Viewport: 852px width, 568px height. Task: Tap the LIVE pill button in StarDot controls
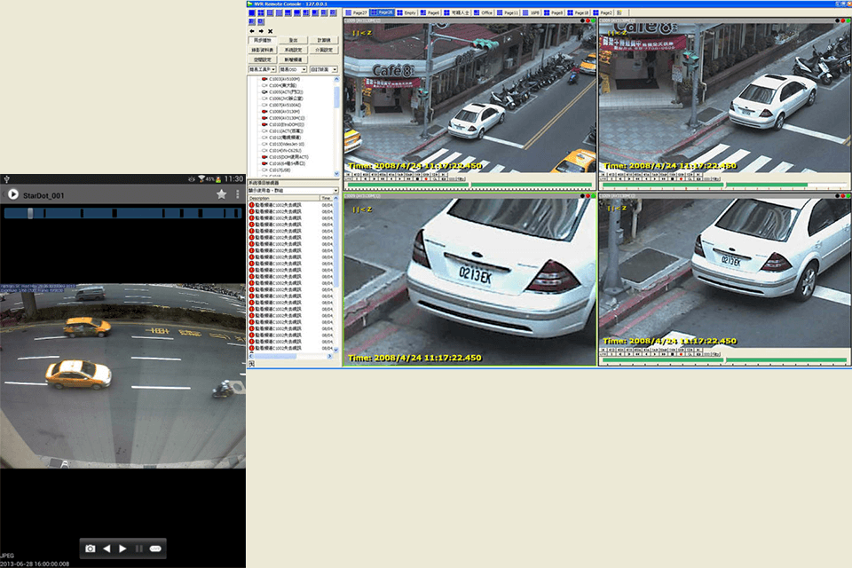(x=155, y=548)
